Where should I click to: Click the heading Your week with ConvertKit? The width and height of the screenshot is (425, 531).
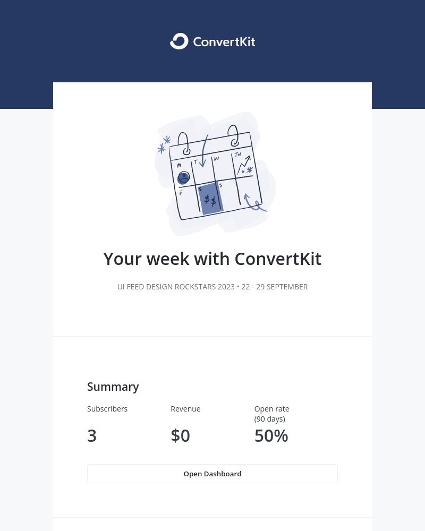point(212,259)
